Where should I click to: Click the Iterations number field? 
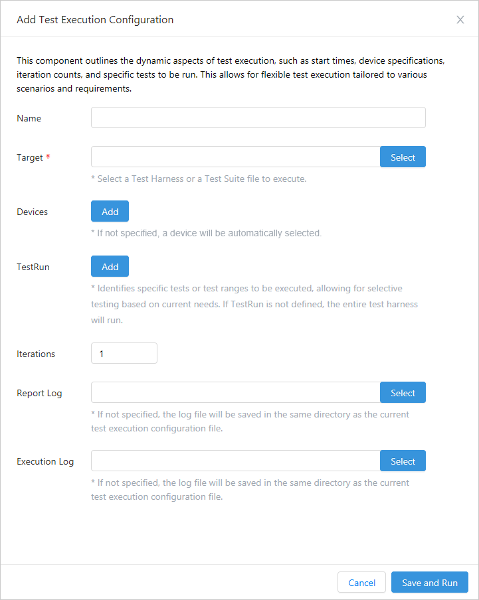coord(124,353)
